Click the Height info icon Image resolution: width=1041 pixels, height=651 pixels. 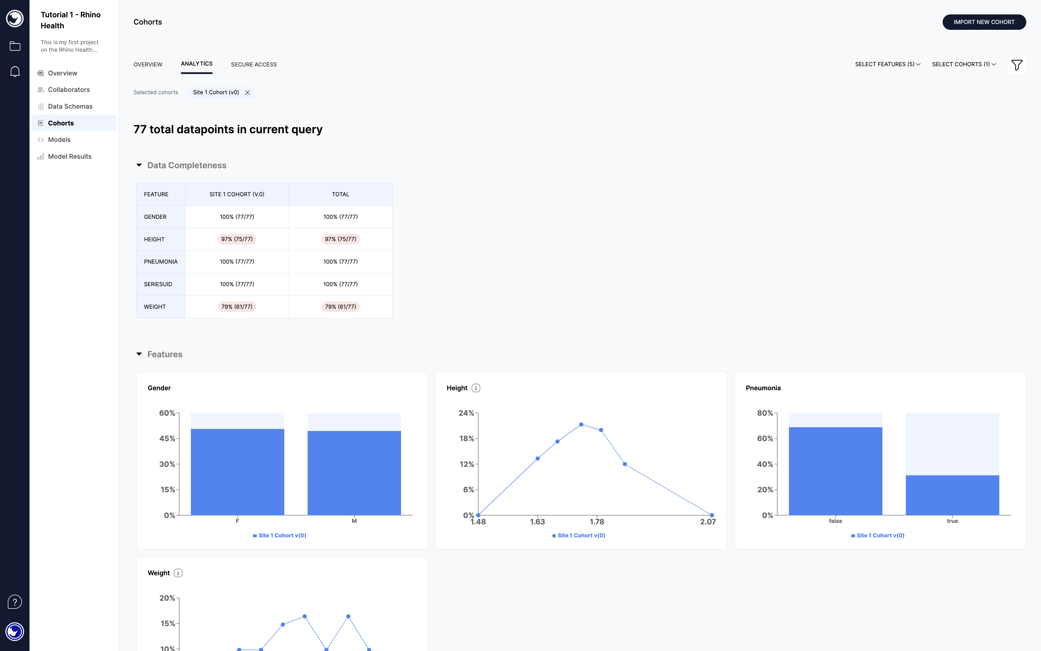(476, 388)
